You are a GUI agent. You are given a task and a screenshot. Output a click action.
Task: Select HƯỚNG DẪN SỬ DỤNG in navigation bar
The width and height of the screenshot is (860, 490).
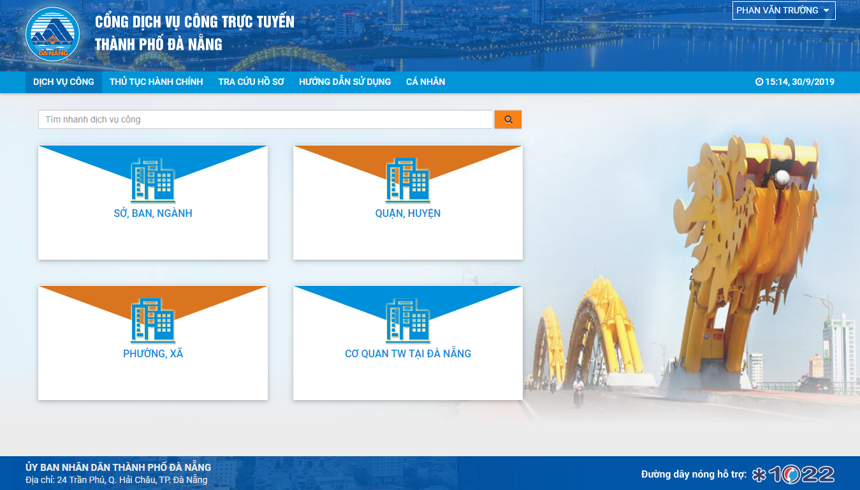(x=345, y=82)
